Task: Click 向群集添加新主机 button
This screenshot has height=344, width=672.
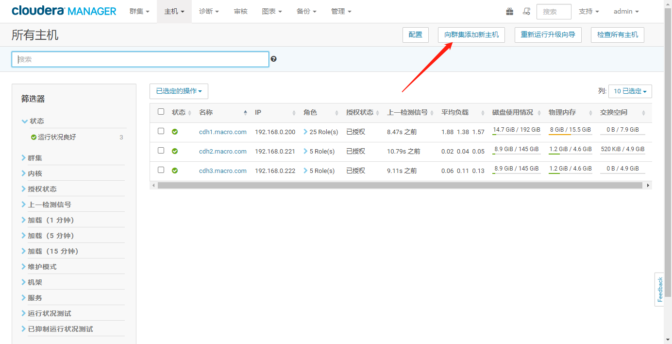Action: click(x=471, y=34)
